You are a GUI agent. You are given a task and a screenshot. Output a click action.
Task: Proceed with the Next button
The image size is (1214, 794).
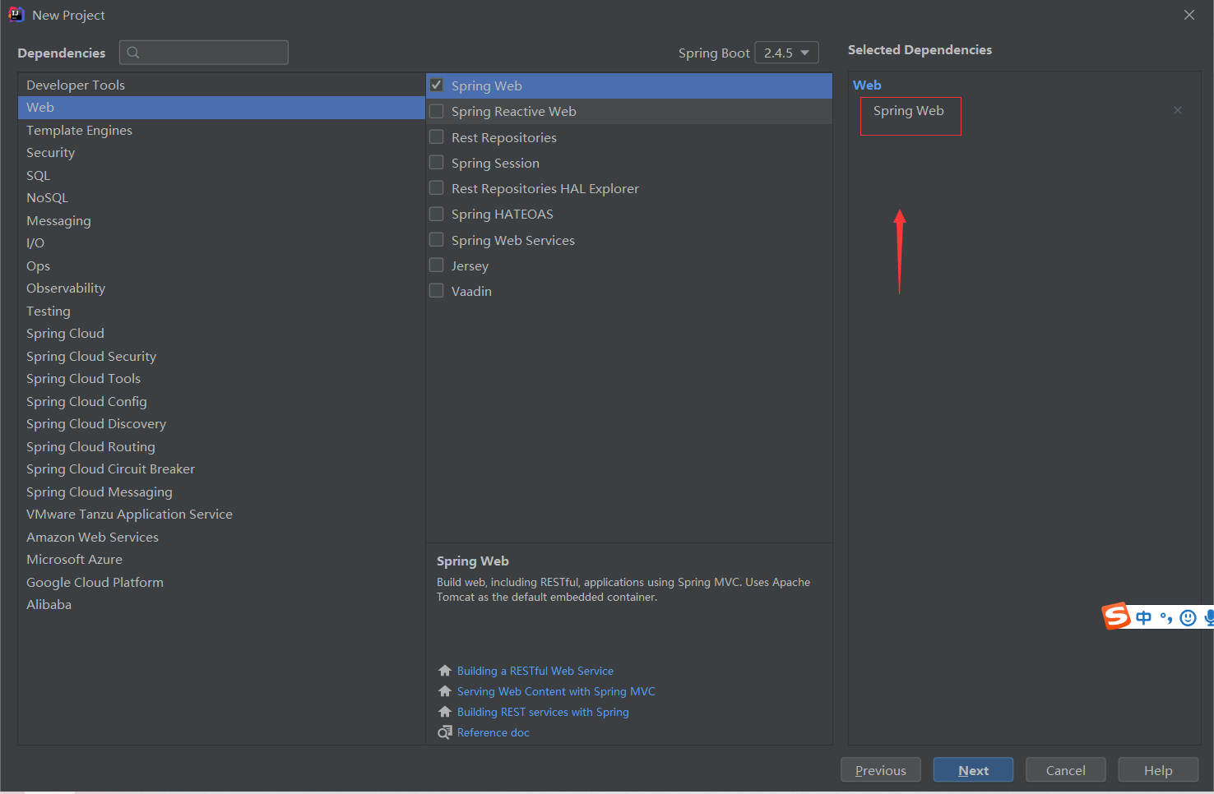pyautogui.click(x=973, y=770)
